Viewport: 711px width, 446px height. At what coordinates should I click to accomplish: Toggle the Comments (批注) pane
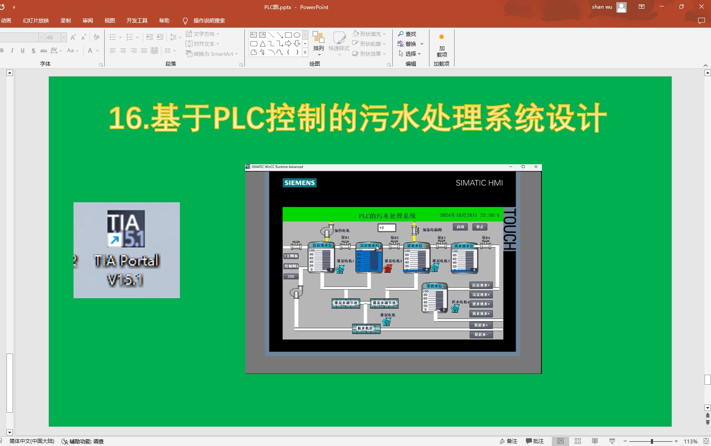[x=535, y=441]
